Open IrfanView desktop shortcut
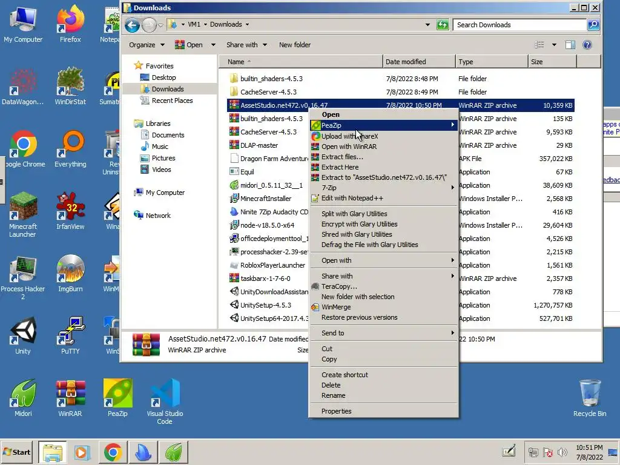 (x=70, y=211)
